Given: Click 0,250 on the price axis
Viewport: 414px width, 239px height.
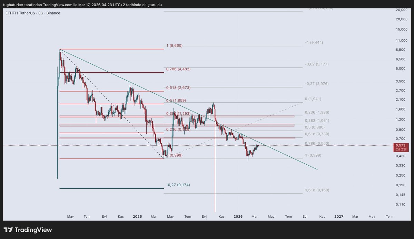Looking at the screenshot, I should 401,176.
